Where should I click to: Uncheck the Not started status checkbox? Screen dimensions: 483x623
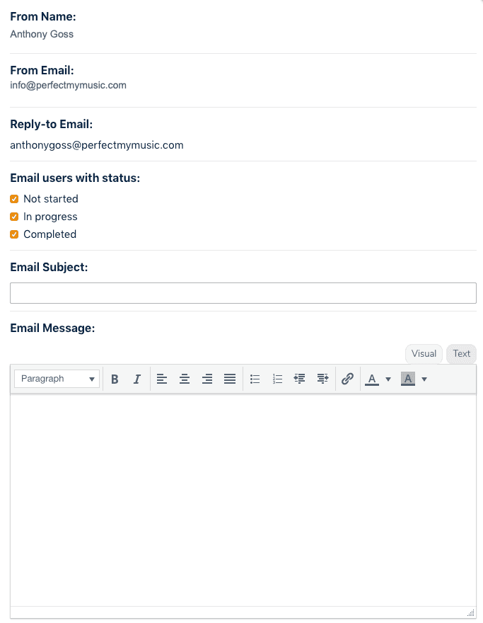[x=14, y=199]
